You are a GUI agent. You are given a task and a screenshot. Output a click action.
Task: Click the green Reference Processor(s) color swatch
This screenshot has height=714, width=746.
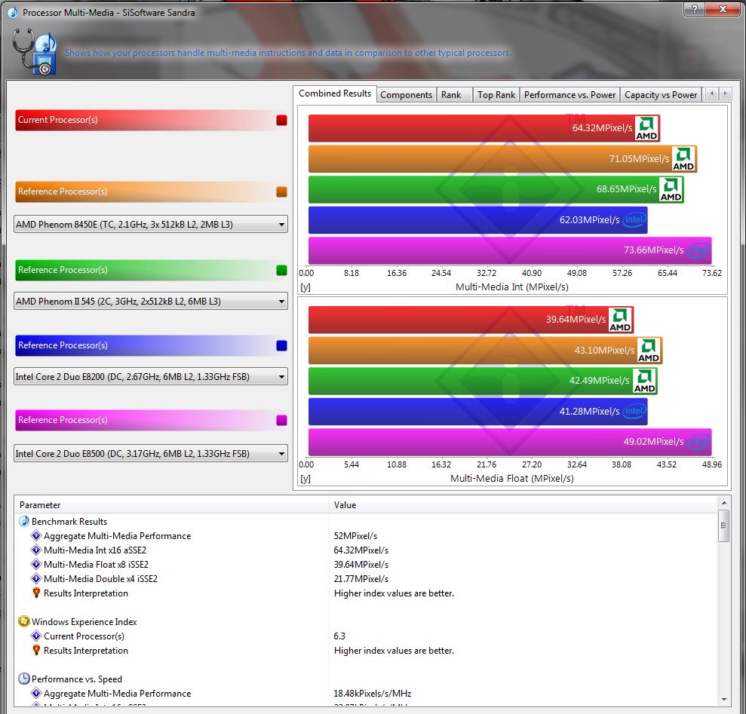pos(281,270)
